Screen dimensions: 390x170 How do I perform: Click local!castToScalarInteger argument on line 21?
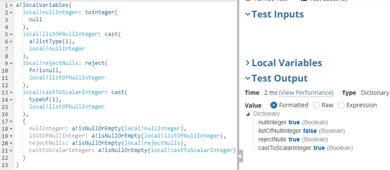click(192, 150)
